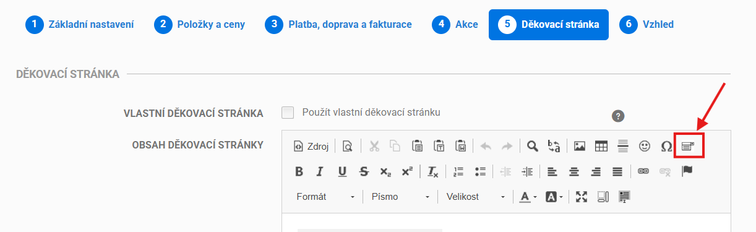Maximize the editor with fullscreen icon

(x=581, y=197)
